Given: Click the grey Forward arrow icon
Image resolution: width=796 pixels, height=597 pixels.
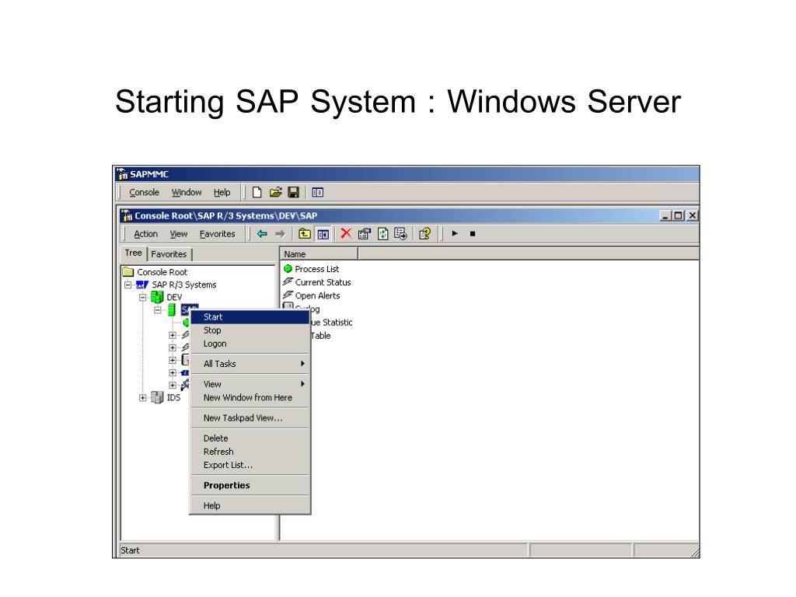Looking at the screenshot, I should click(x=280, y=234).
